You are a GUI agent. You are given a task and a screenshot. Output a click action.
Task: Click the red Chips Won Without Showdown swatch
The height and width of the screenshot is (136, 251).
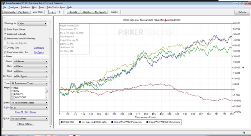(147, 122)
